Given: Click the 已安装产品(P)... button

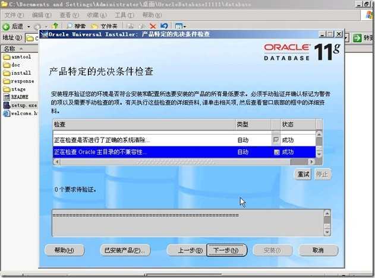Looking at the screenshot, I should (125, 250).
